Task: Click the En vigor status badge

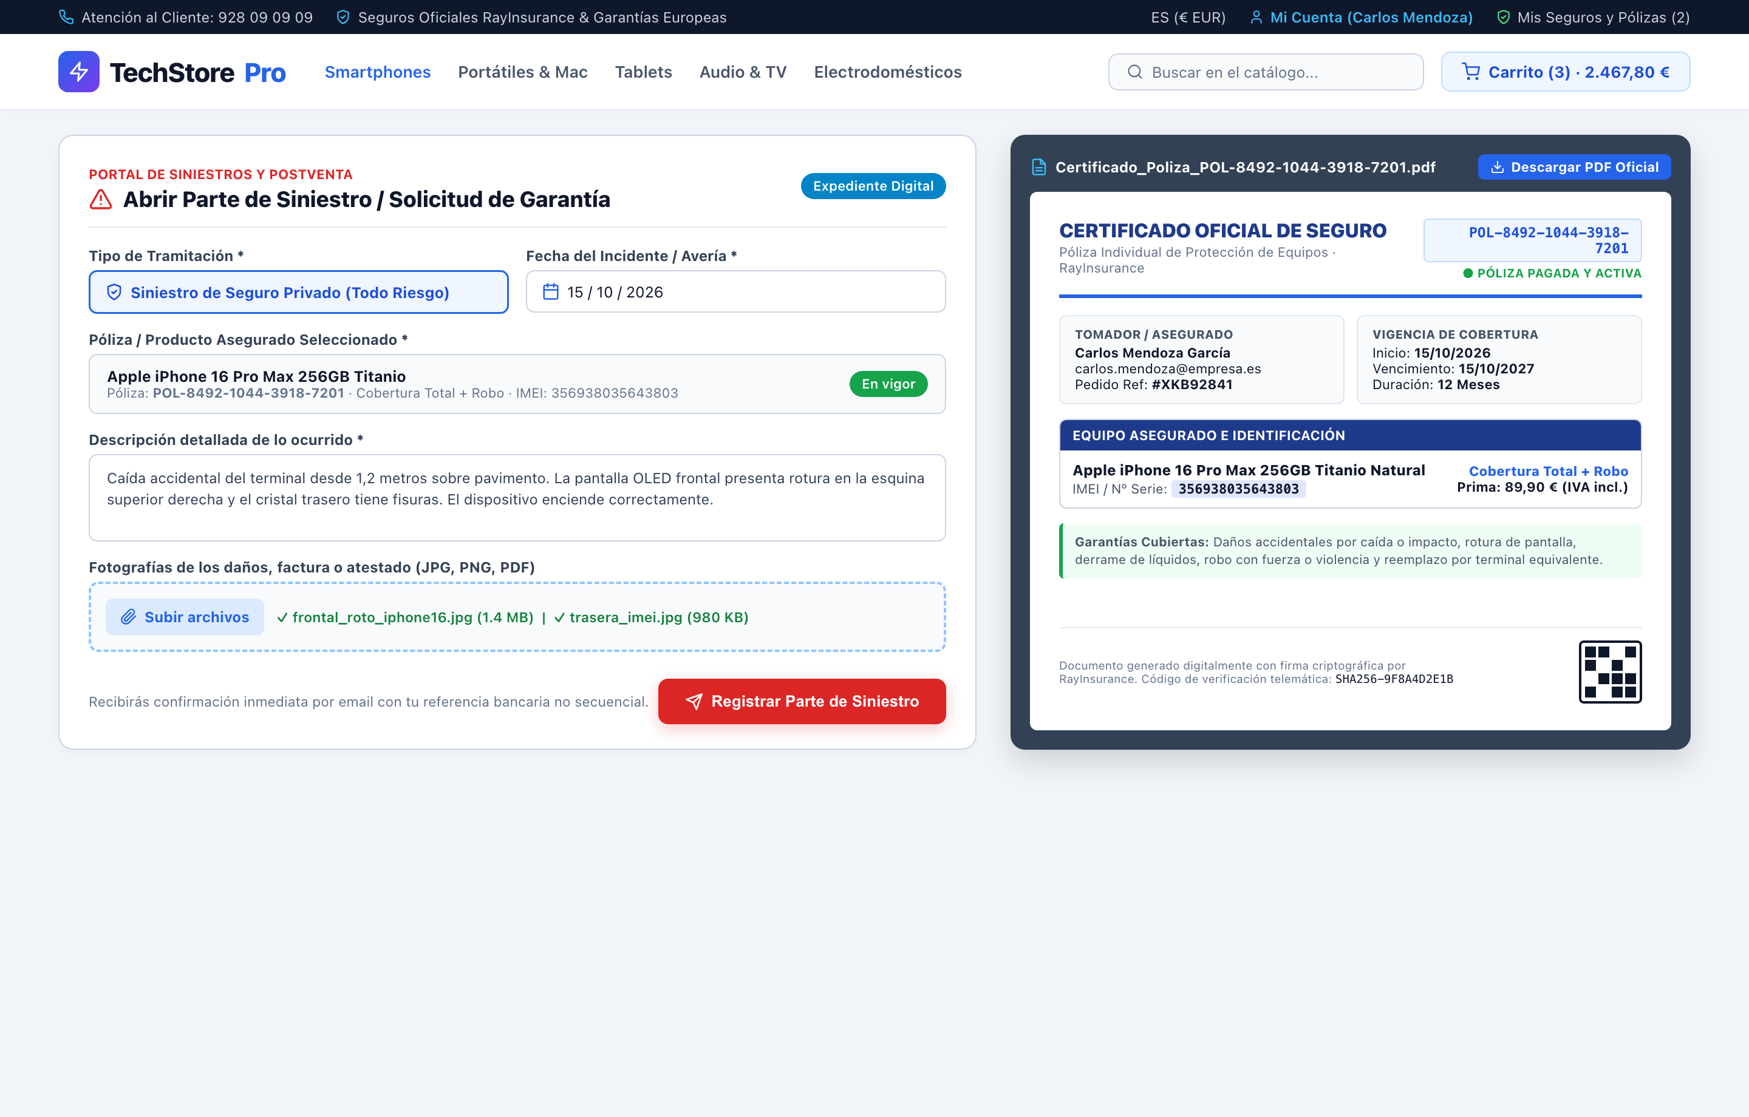Action: [888, 384]
